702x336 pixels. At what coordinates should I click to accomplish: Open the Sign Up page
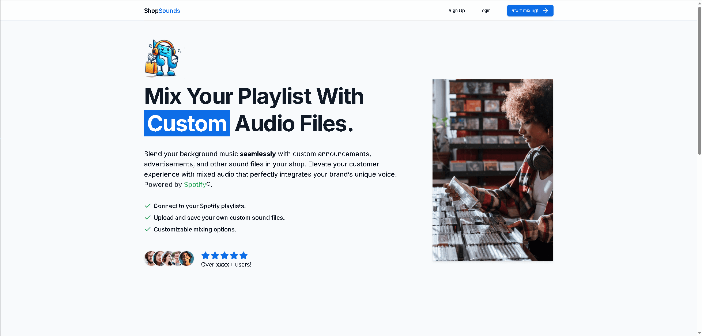coord(457,11)
